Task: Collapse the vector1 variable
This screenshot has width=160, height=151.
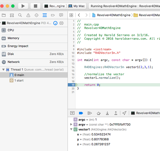Action: (x=71, y=129)
